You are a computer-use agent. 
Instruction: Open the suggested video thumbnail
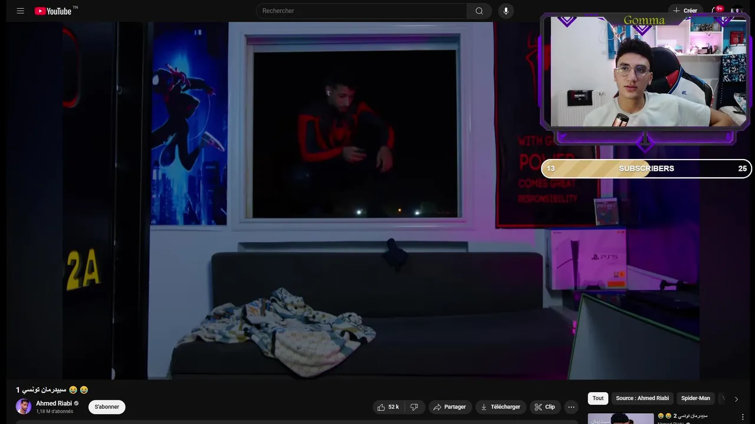click(x=621, y=418)
